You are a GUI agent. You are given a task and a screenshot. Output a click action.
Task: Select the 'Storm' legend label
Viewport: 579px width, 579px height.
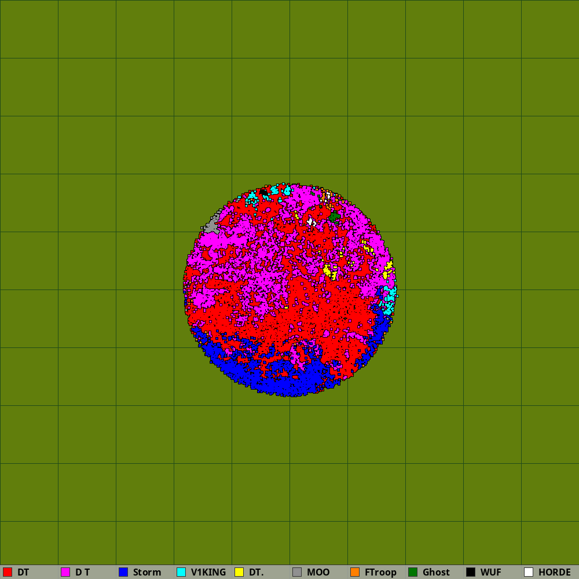(x=147, y=572)
